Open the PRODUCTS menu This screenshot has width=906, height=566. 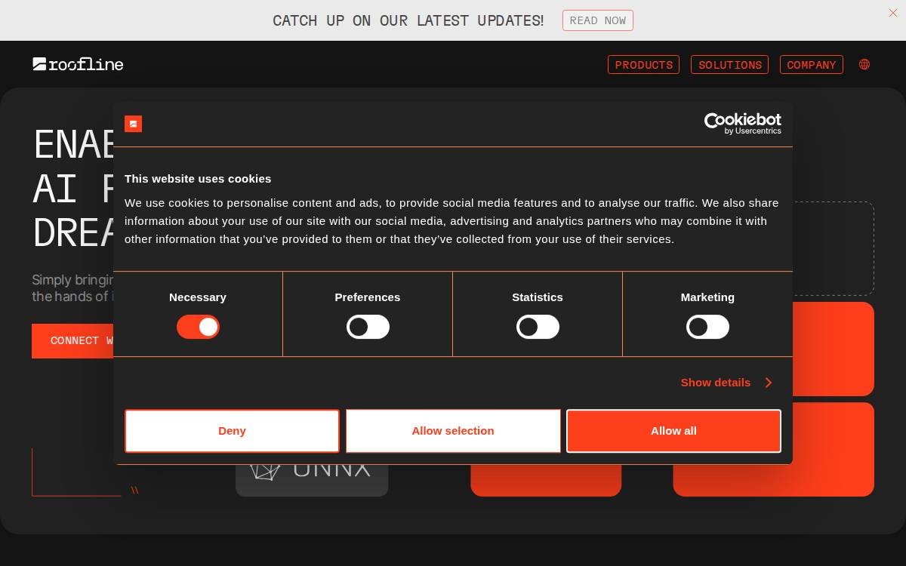click(x=643, y=65)
